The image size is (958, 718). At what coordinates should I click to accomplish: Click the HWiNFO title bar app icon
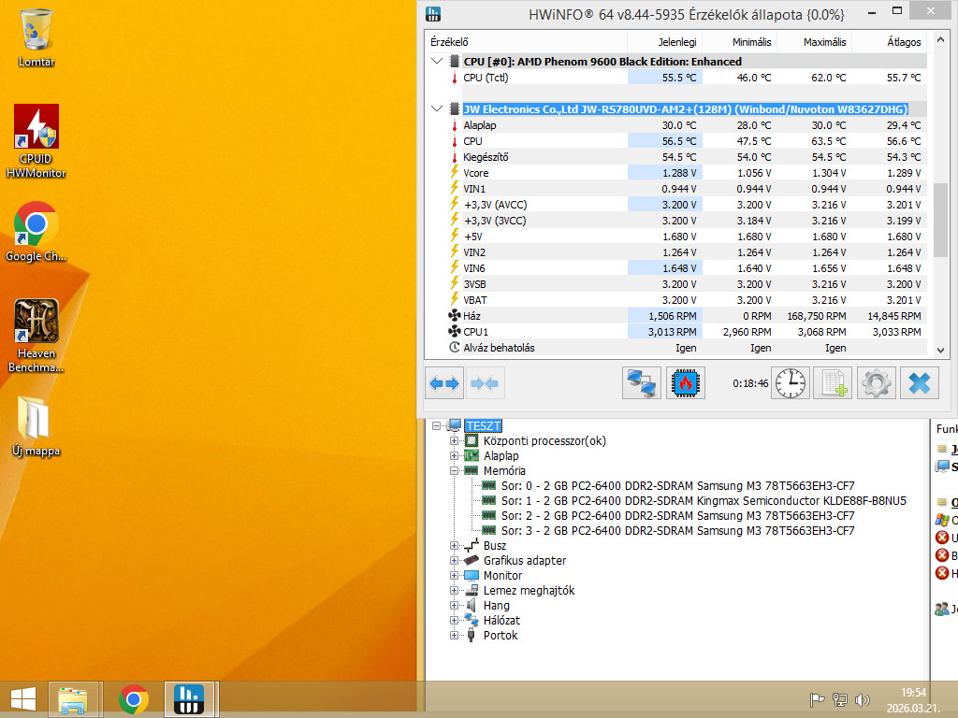[x=433, y=14]
